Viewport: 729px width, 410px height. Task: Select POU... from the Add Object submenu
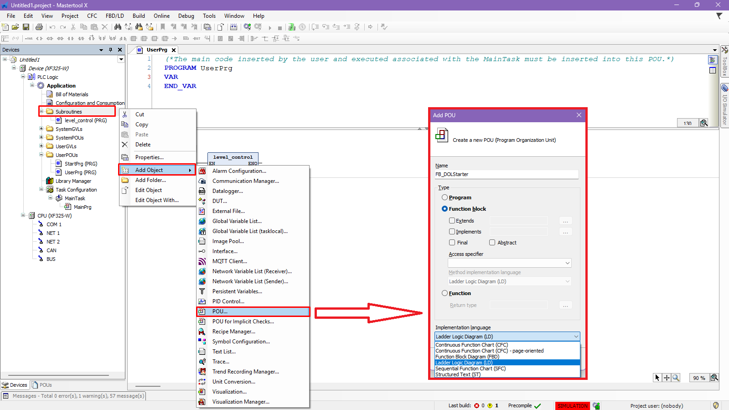(220, 311)
